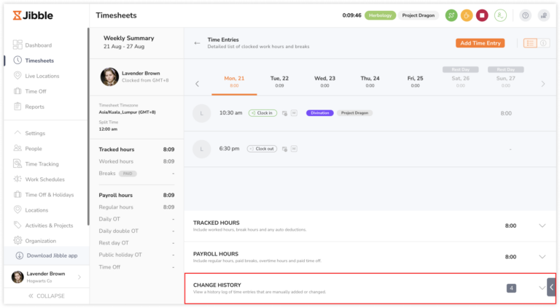Image resolution: width=560 pixels, height=308 pixels.
Task: Select Timesheets in the sidebar
Action: (x=39, y=61)
